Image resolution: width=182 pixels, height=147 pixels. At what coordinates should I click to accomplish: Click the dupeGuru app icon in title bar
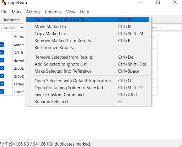(x=4, y=2)
